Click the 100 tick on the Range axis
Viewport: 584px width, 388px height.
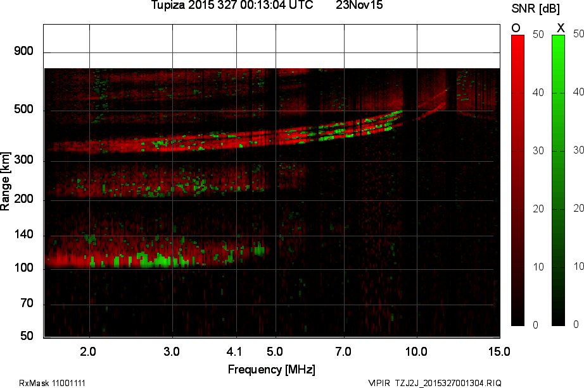(x=24, y=267)
